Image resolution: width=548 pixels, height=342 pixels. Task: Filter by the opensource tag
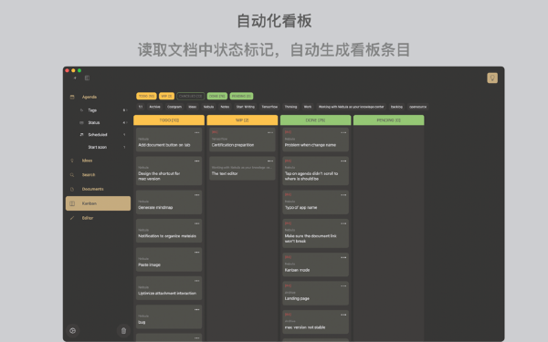coord(417,107)
